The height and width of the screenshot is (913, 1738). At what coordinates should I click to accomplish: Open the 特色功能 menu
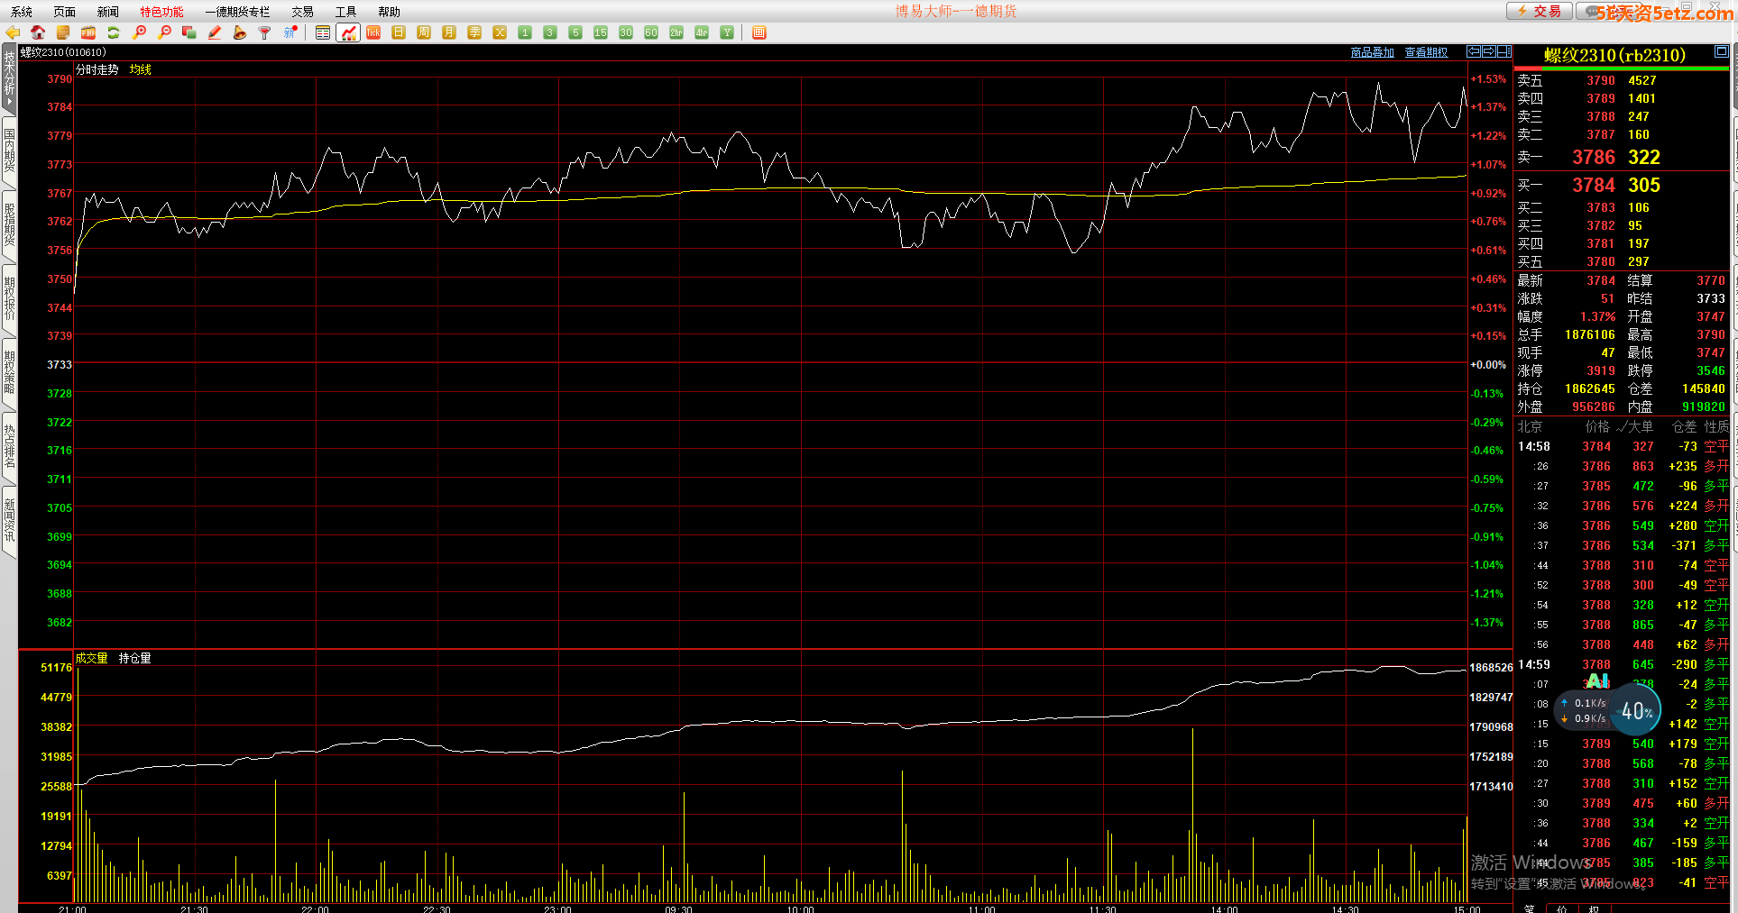pyautogui.click(x=161, y=12)
